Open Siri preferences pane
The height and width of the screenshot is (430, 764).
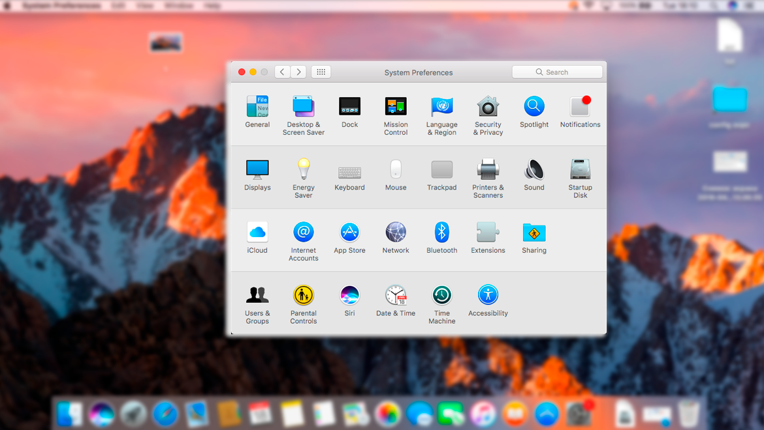pos(349,301)
